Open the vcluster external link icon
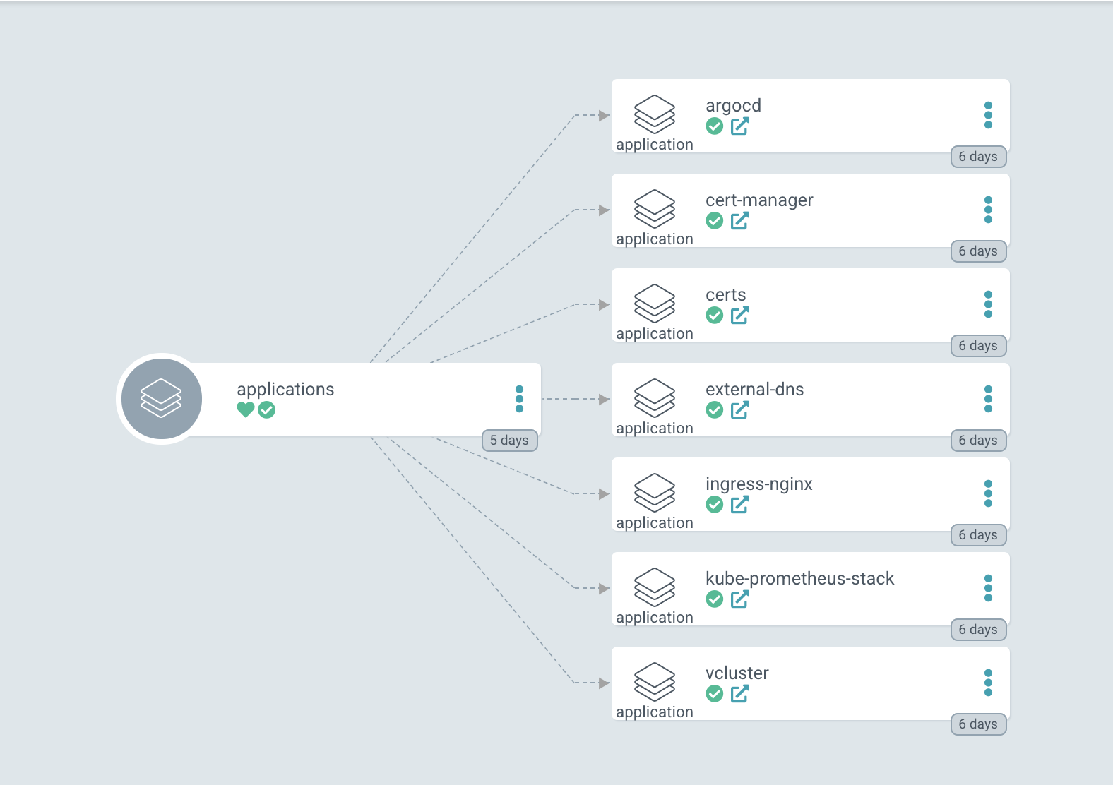Image resolution: width=1113 pixels, height=785 pixels. [x=739, y=694]
